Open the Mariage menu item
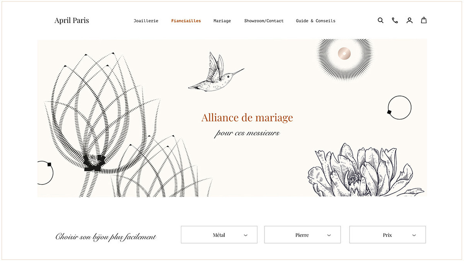 tap(222, 21)
